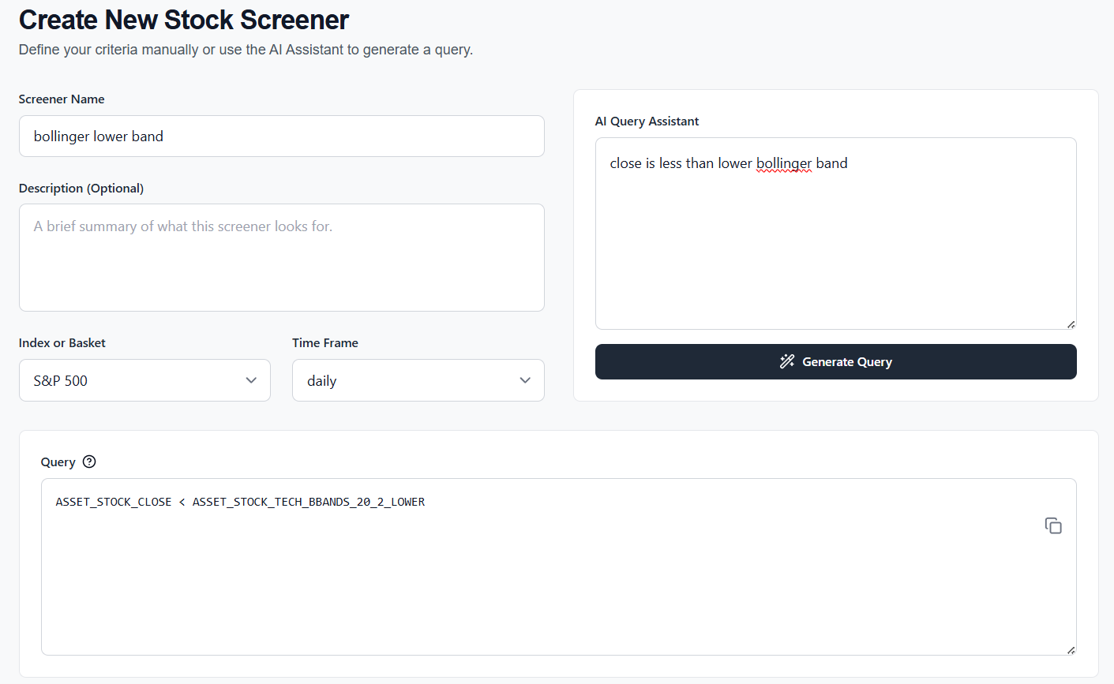Click the Generate Query button
The image size is (1114, 684).
[836, 361]
